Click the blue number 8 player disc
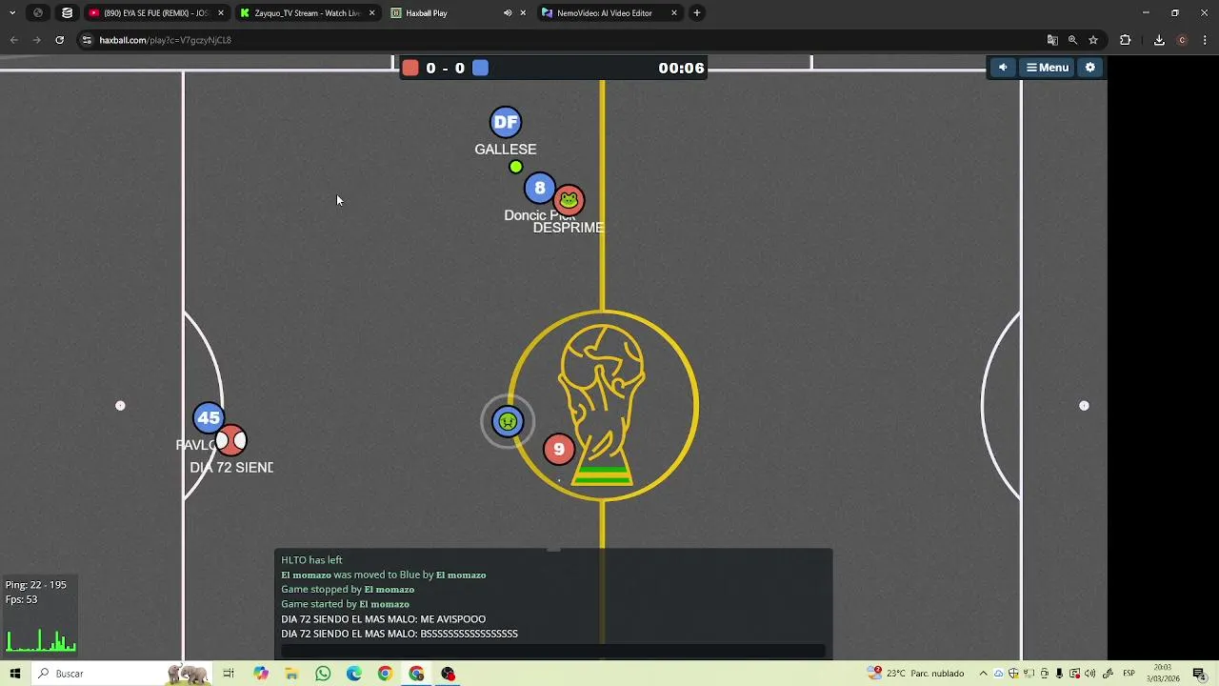 tap(540, 189)
